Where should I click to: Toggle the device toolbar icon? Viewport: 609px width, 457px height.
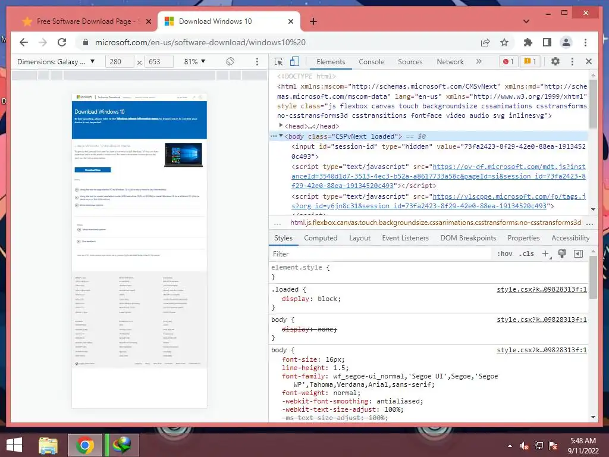click(x=295, y=61)
